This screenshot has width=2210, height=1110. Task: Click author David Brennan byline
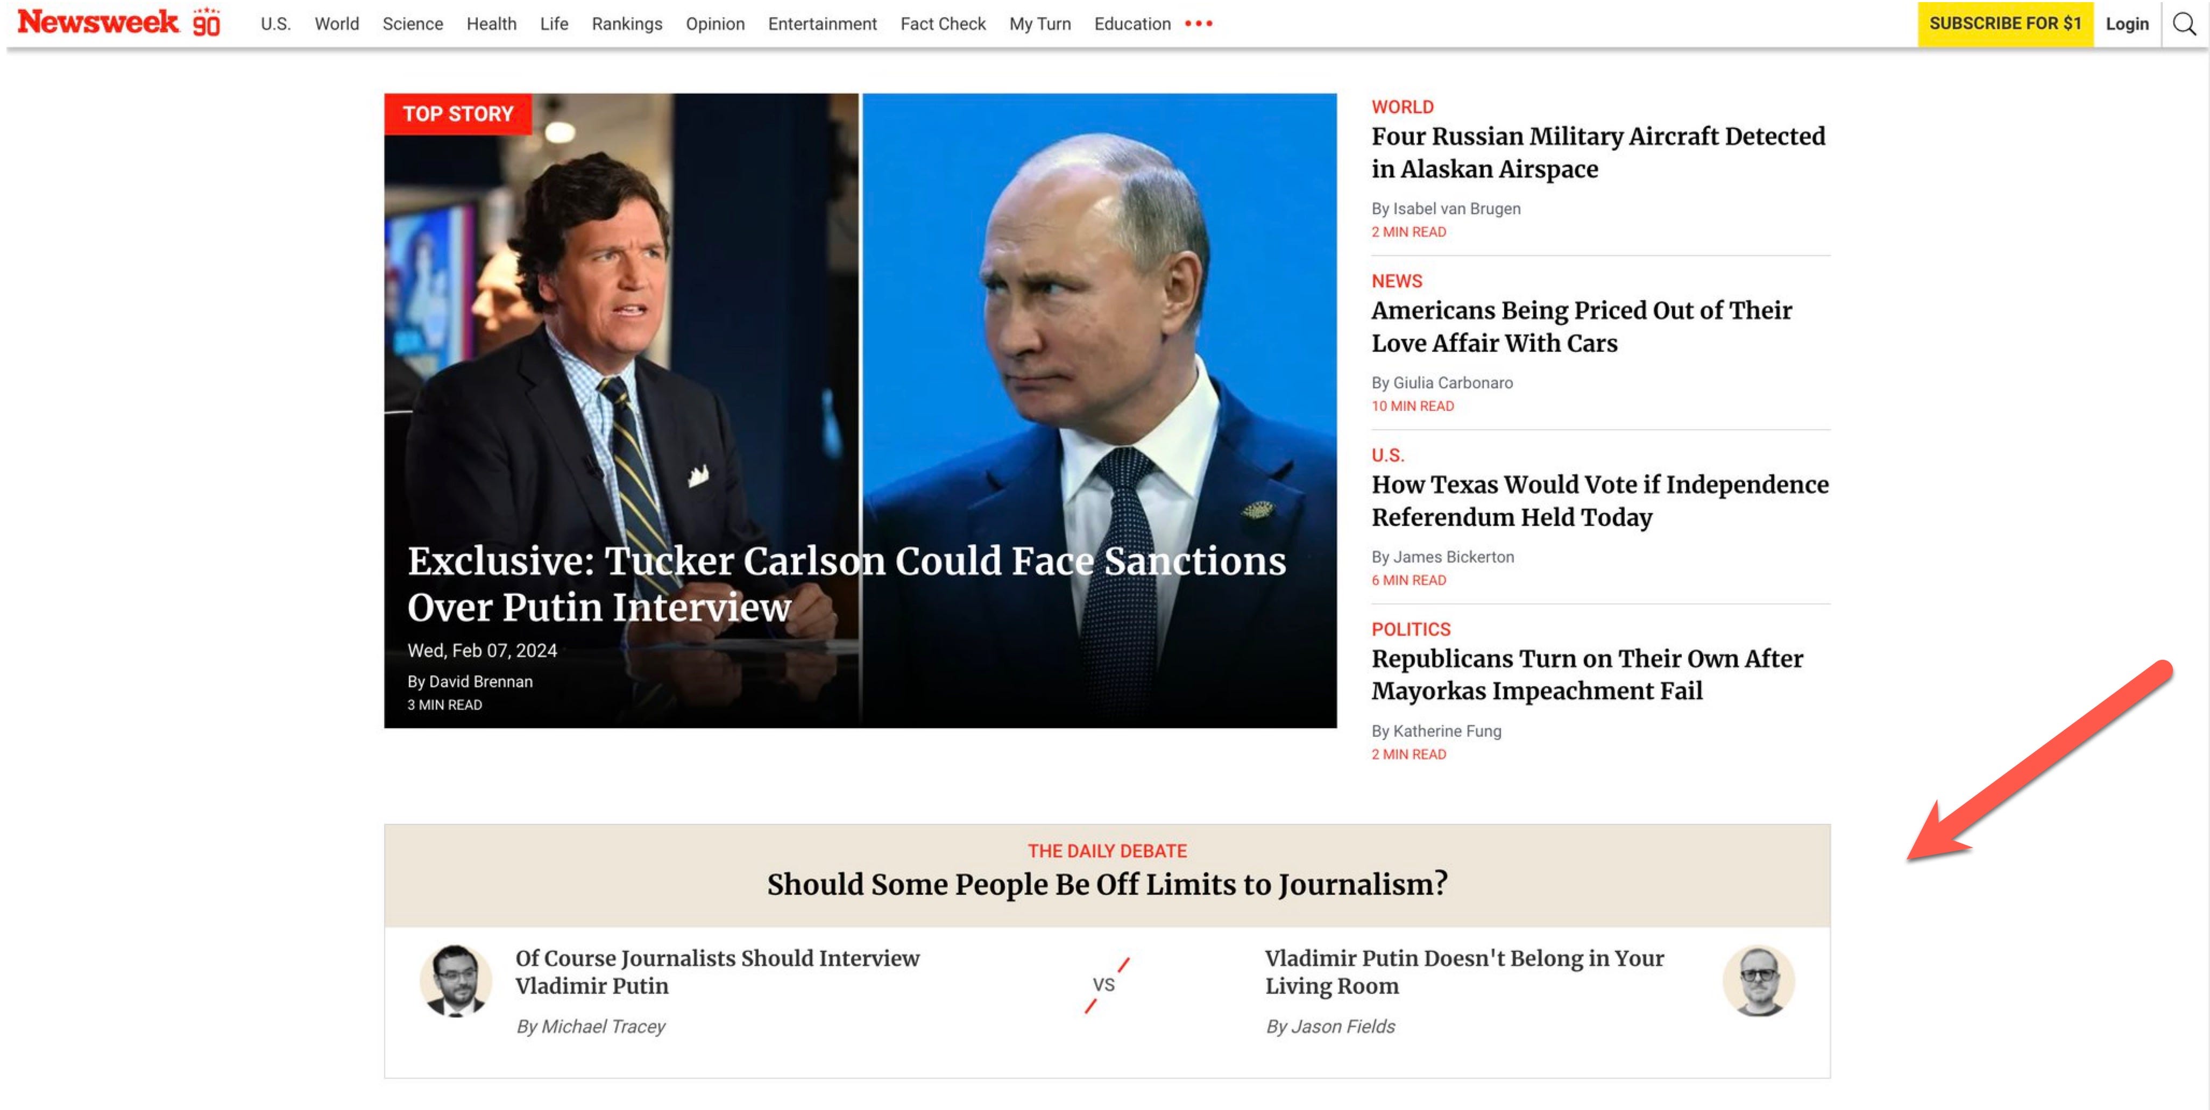pos(470,681)
